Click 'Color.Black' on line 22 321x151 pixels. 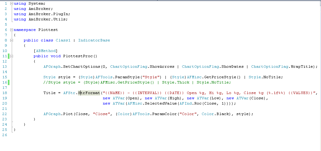click(215, 114)
